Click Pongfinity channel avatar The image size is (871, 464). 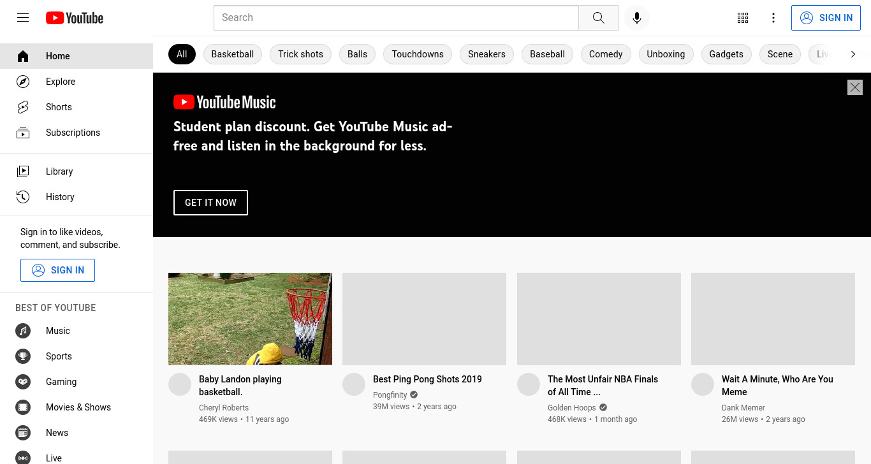pyautogui.click(x=354, y=384)
